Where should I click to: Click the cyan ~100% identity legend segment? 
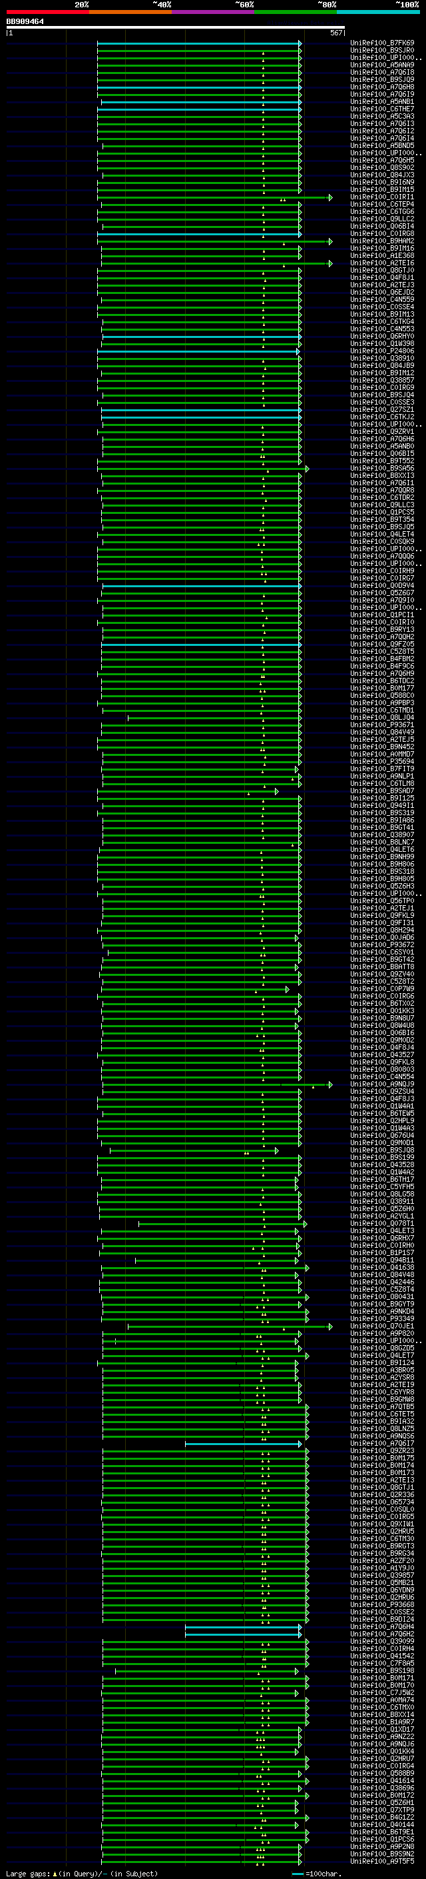click(x=378, y=12)
